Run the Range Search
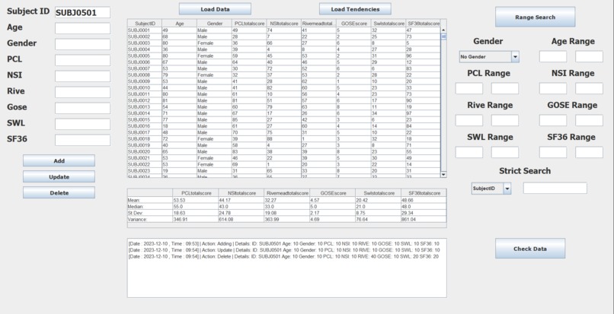The height and width of the screenshot is (314, 614). pyautogui.click(x=536, y=17)
